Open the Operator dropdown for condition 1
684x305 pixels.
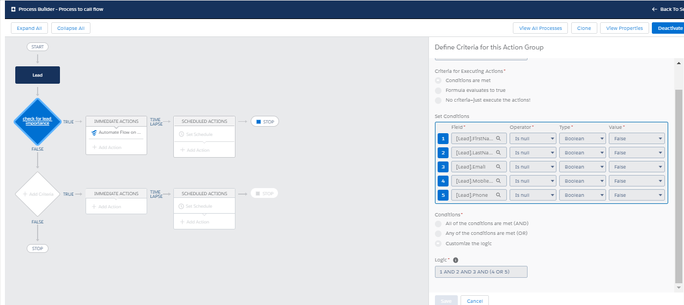pos(532,139)
